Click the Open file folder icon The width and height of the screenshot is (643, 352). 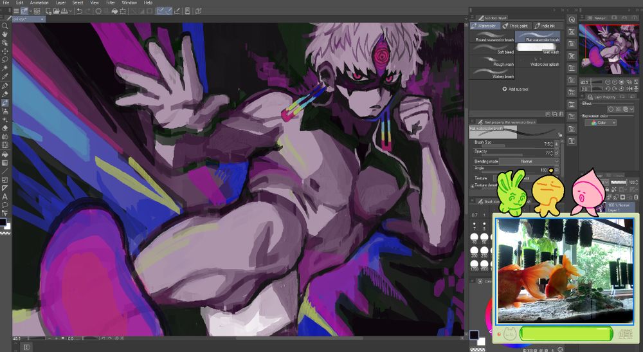[56, 11]
